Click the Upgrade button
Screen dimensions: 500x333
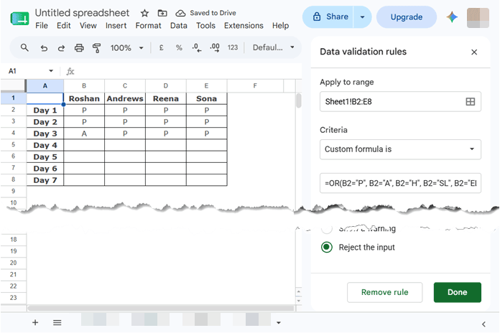407,17
